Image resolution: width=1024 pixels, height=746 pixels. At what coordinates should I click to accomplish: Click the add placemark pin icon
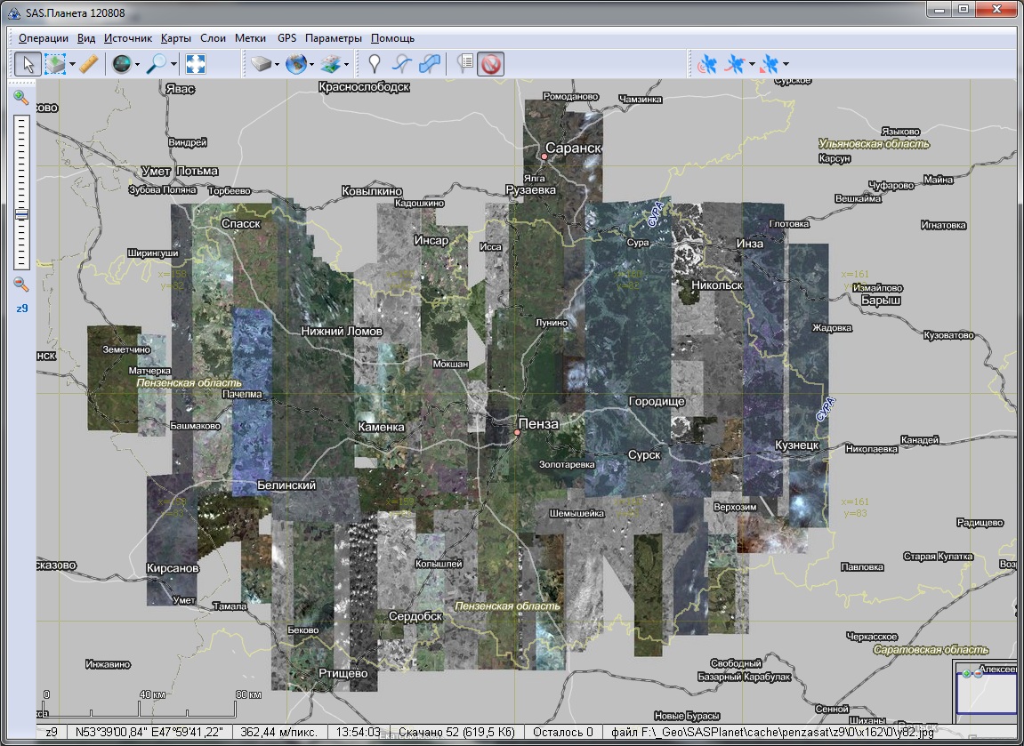click(375, 64)
